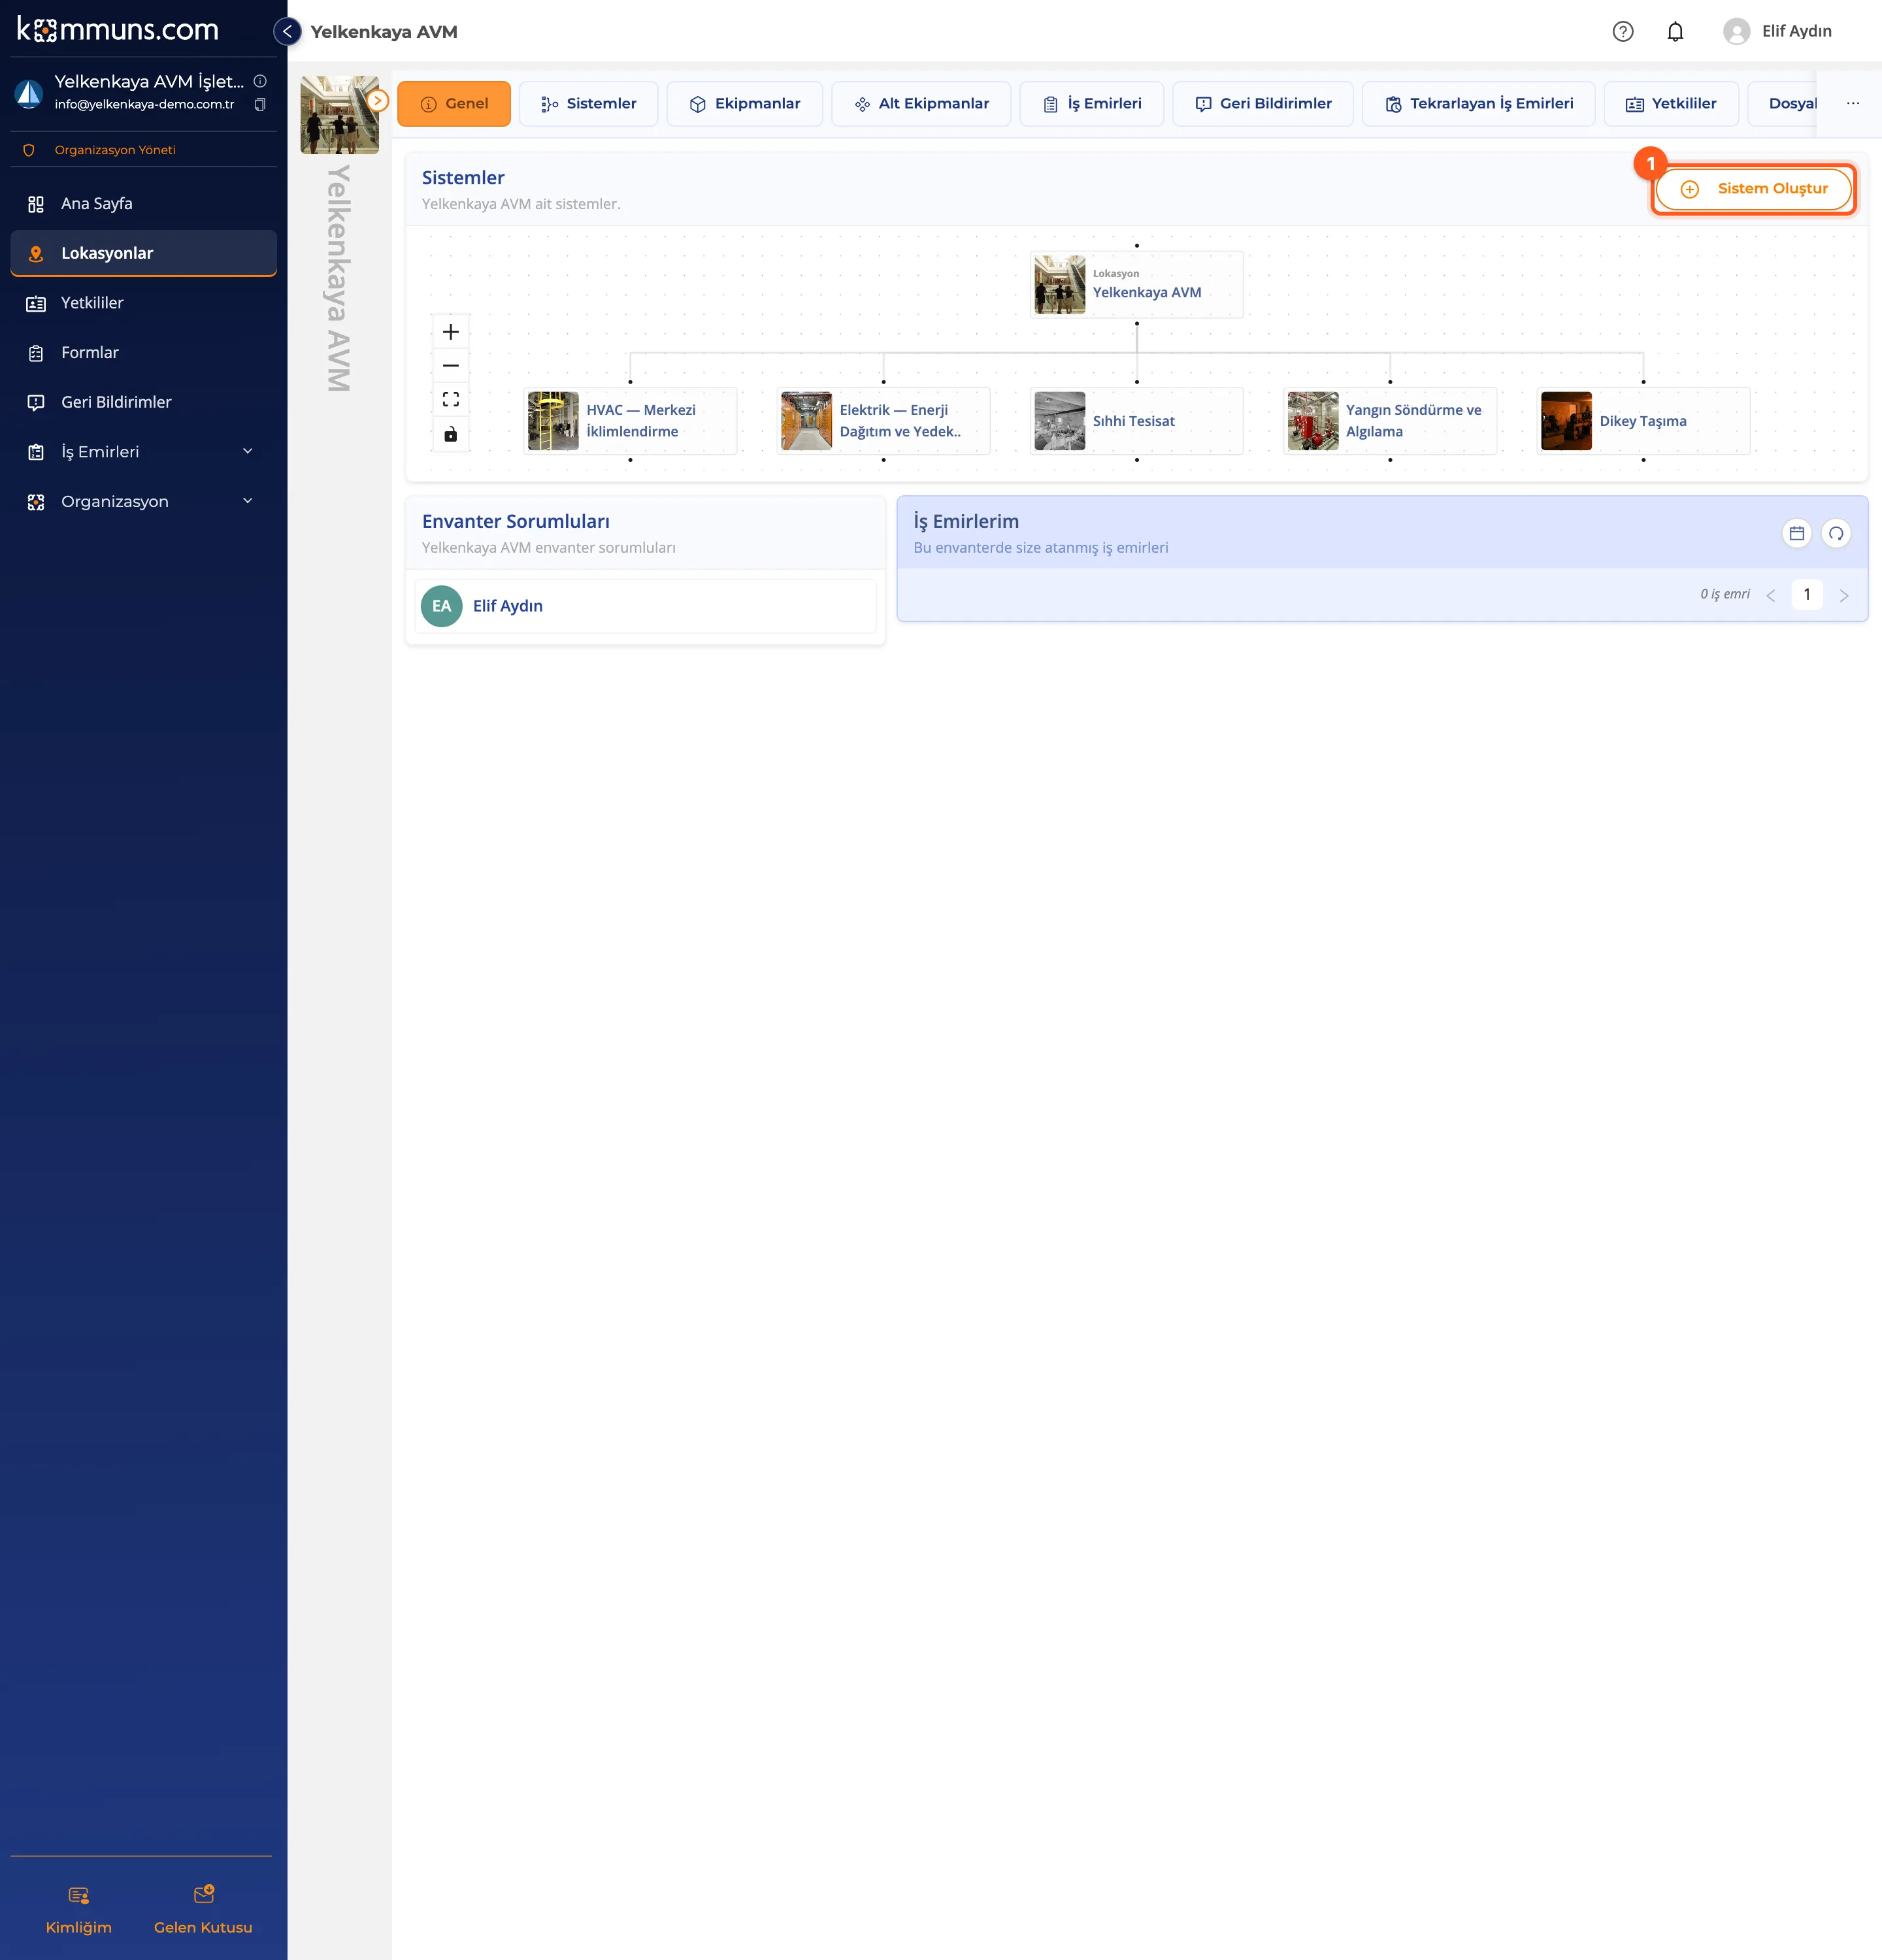Screen dimensions: 1882x1960
Task: Open the İş Emirleri tab
Action: [x=1092, y=104]
